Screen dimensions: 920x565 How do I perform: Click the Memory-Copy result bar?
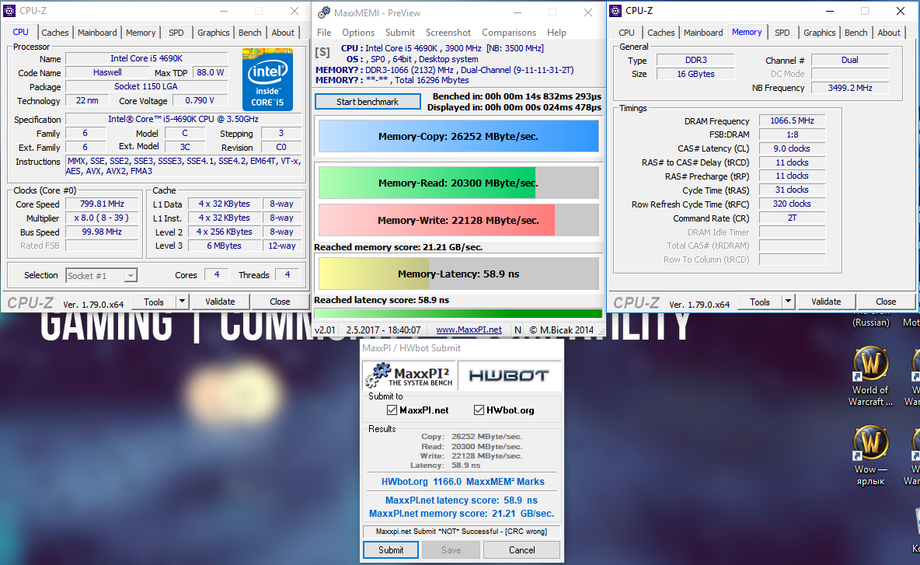(x=458, y=136)
